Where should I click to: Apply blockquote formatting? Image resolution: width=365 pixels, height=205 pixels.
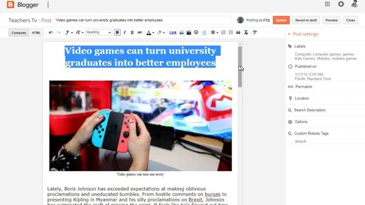pyautogui.click(x=238, y=32)
